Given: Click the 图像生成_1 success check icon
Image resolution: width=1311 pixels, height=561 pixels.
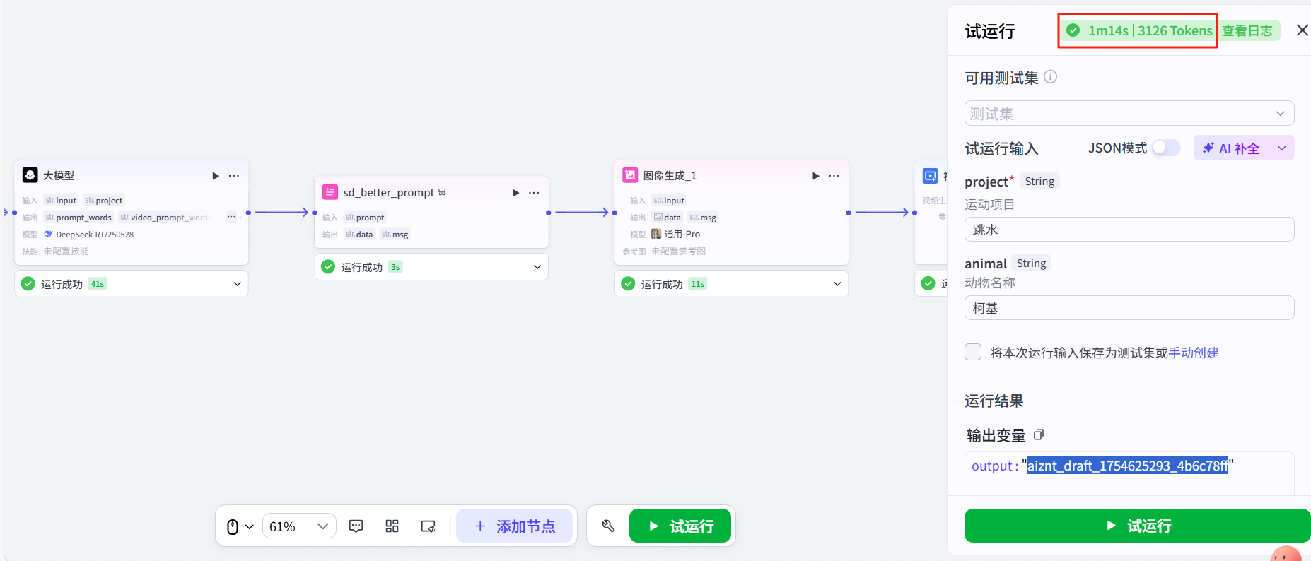Looking at the screenshot, I should click(x=628, y=284).
